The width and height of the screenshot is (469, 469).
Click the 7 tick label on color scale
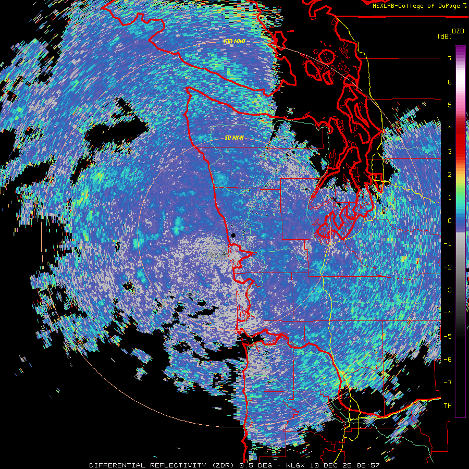(x=450, y=58)
